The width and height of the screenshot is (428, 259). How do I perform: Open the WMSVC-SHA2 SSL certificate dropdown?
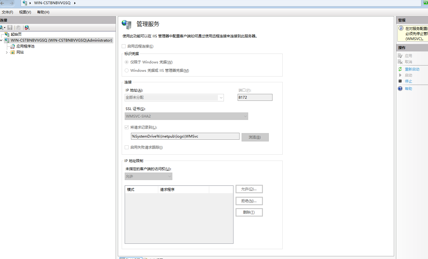click(245, 116)
